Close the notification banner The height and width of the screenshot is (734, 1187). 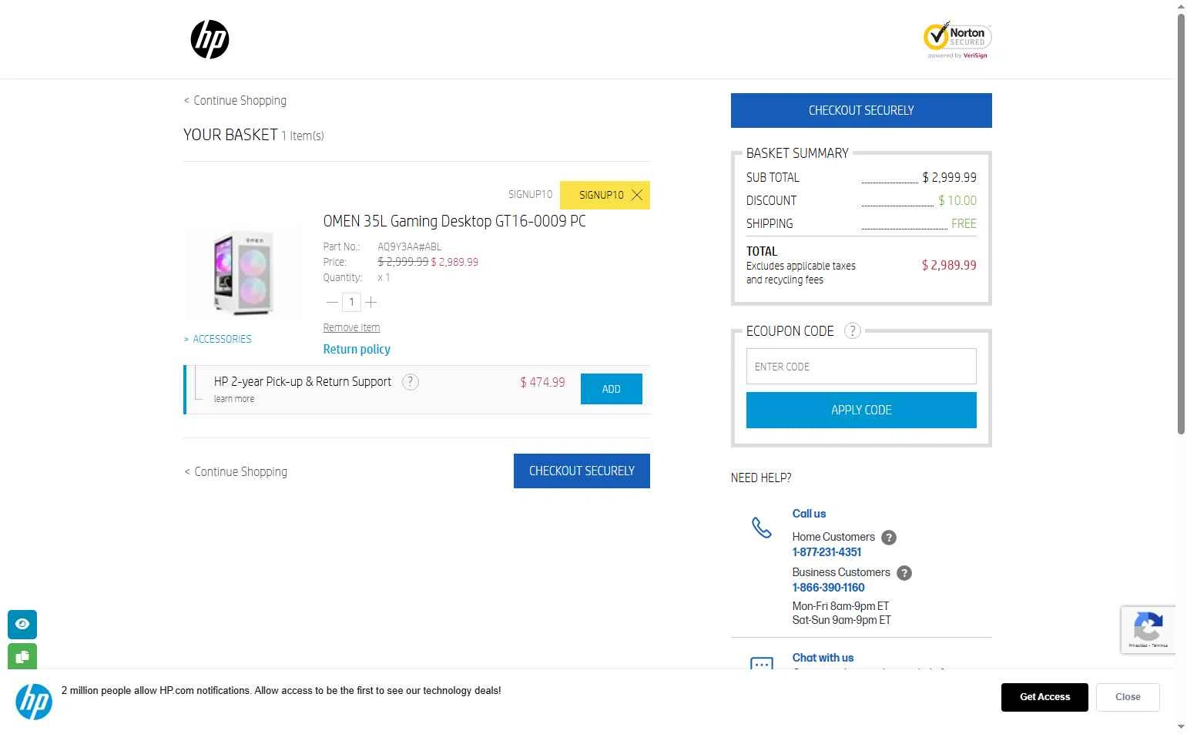coord(1128,697)
